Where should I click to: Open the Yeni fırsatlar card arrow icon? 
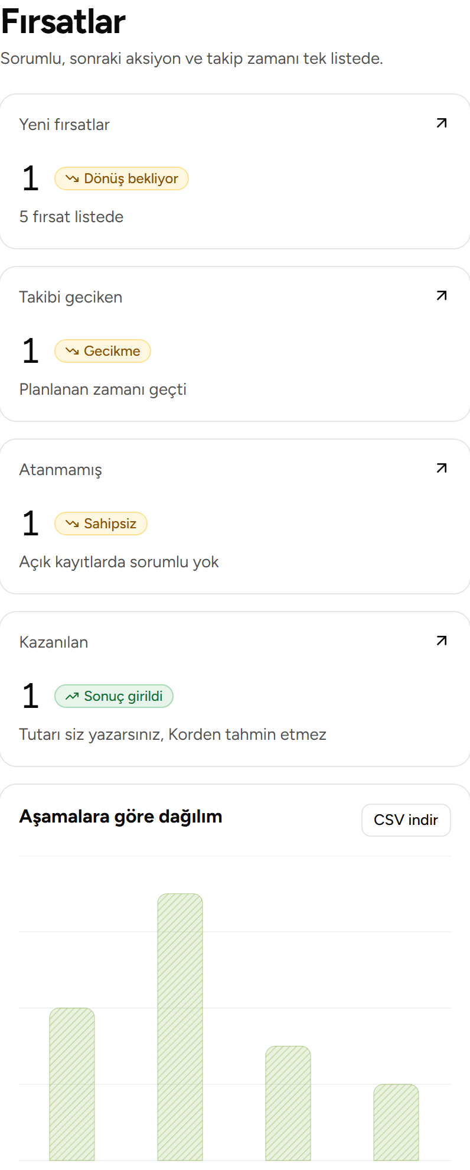point(441,123)
